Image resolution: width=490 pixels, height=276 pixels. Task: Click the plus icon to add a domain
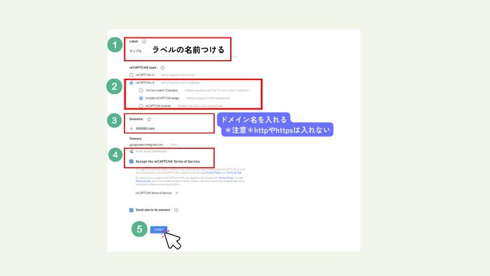131,129
